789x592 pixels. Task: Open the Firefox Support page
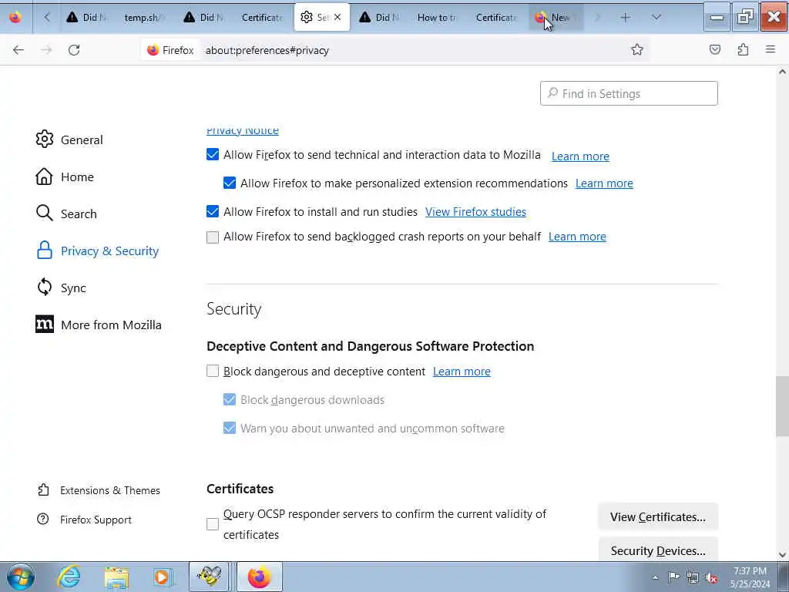tap(84, 520)
